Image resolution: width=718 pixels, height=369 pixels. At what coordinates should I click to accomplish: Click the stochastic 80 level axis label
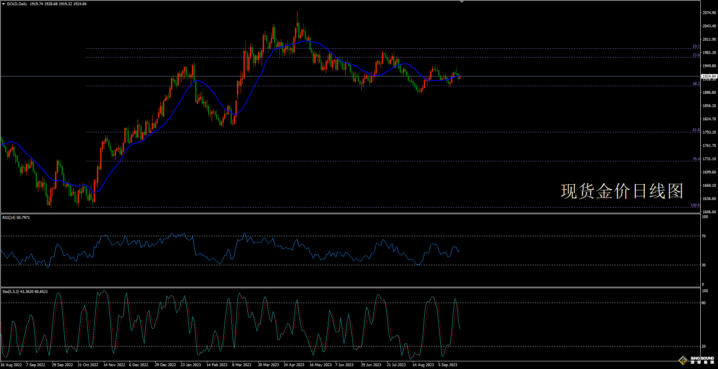coord(704,303)
